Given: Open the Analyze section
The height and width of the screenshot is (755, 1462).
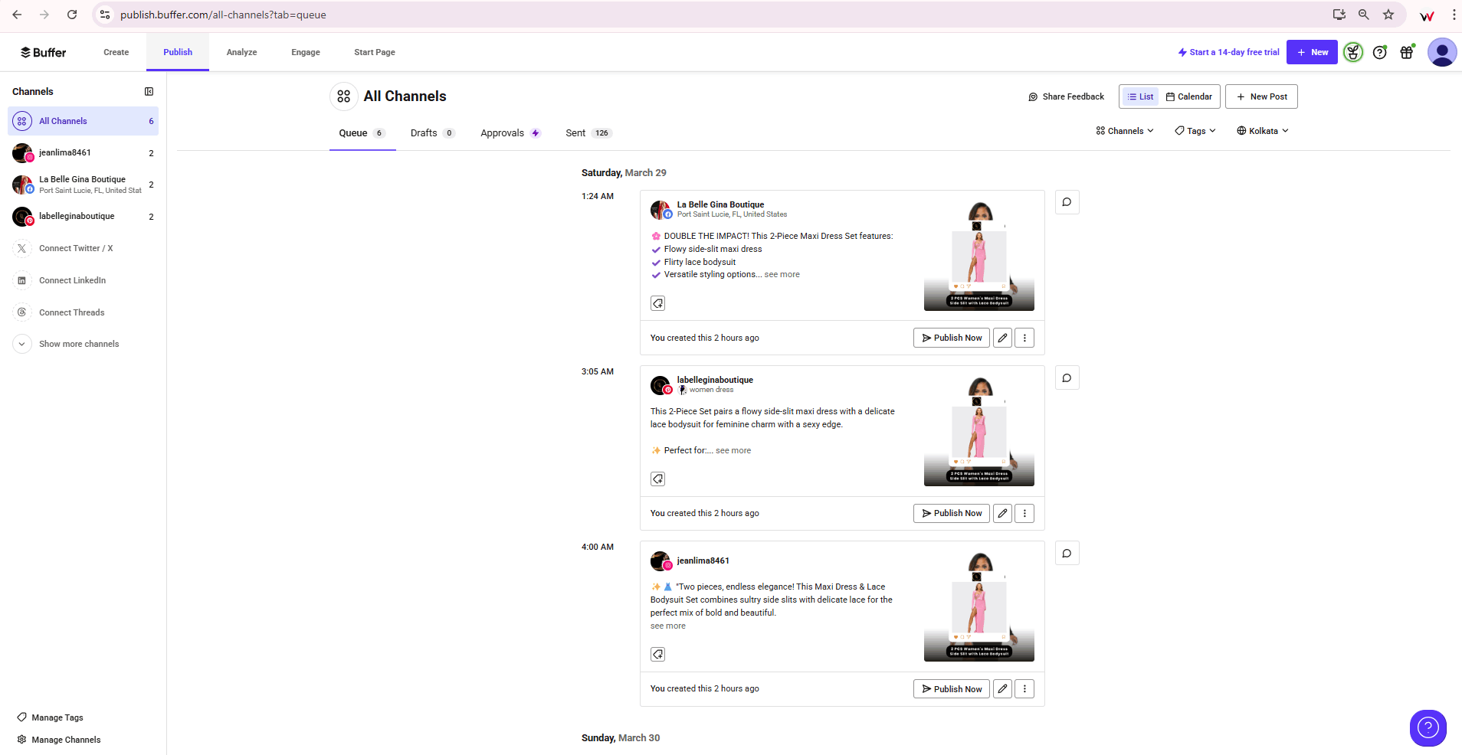Looking at the screenshot, I should 241,52.
